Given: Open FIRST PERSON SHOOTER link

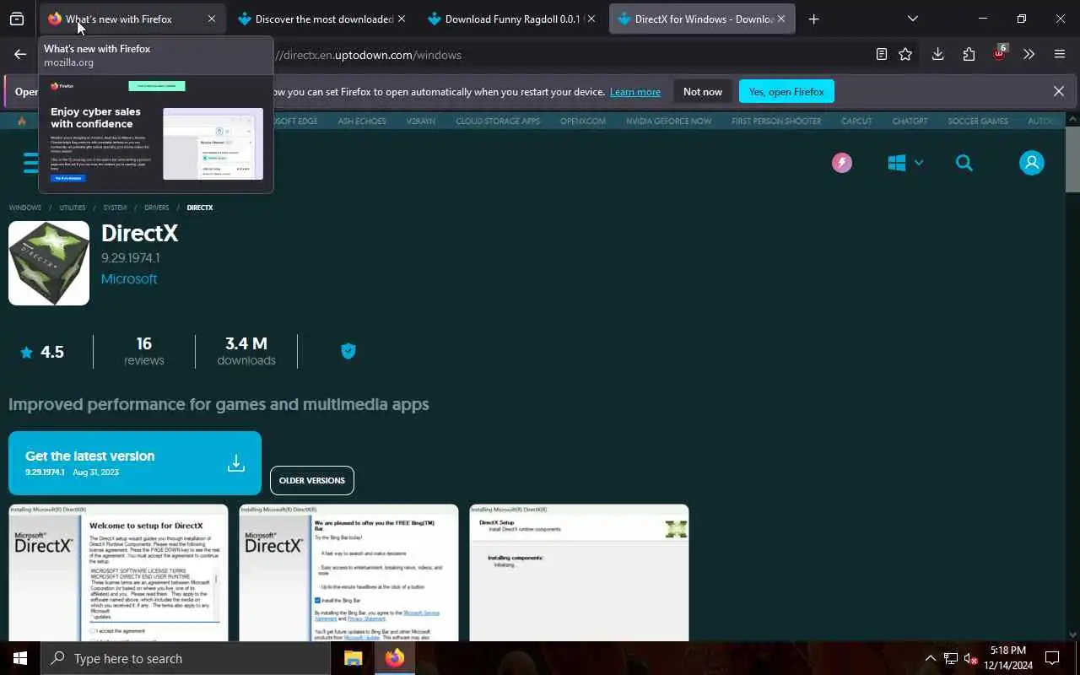Looking at the screenshot, I should pyautogui.click(x=776, y=121).
